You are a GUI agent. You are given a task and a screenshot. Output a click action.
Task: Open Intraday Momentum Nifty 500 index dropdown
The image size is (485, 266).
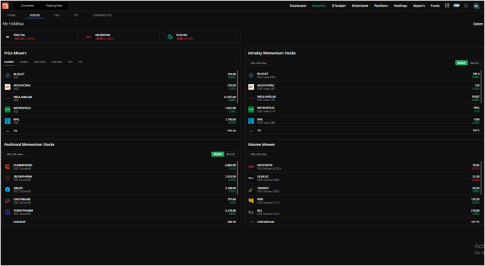262,63
